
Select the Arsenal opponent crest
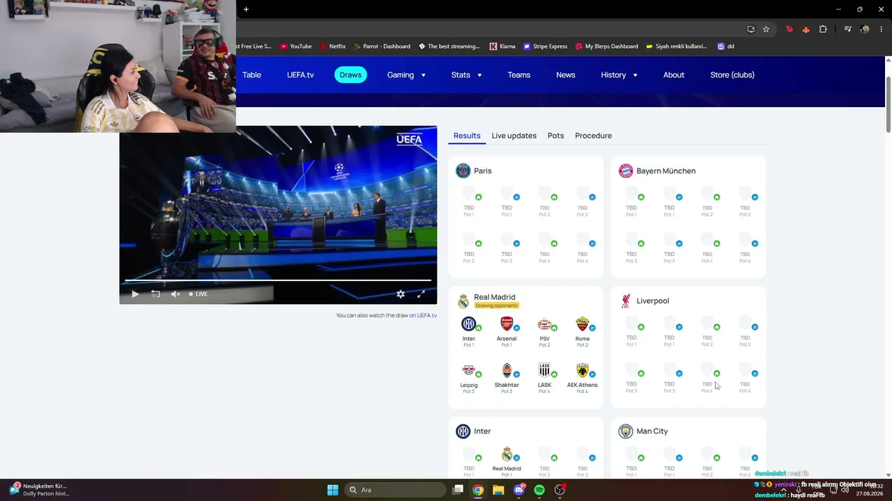pos(507,324)
